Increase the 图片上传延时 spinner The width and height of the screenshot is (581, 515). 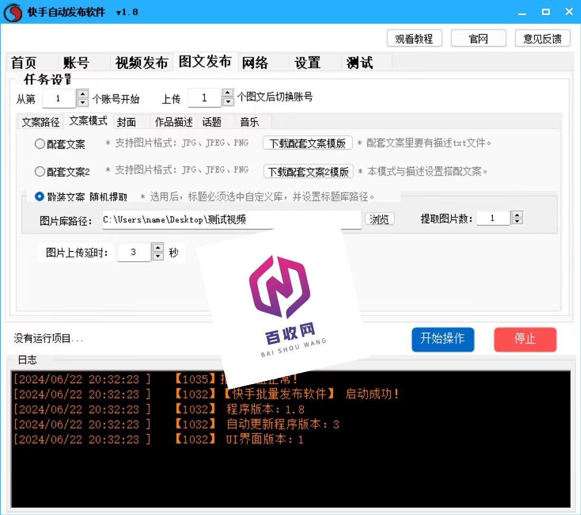(x=158, y=247)
